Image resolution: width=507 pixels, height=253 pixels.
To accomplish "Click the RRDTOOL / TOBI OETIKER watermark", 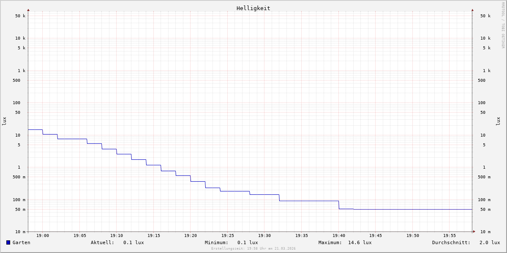I will (x=503, y=25).
